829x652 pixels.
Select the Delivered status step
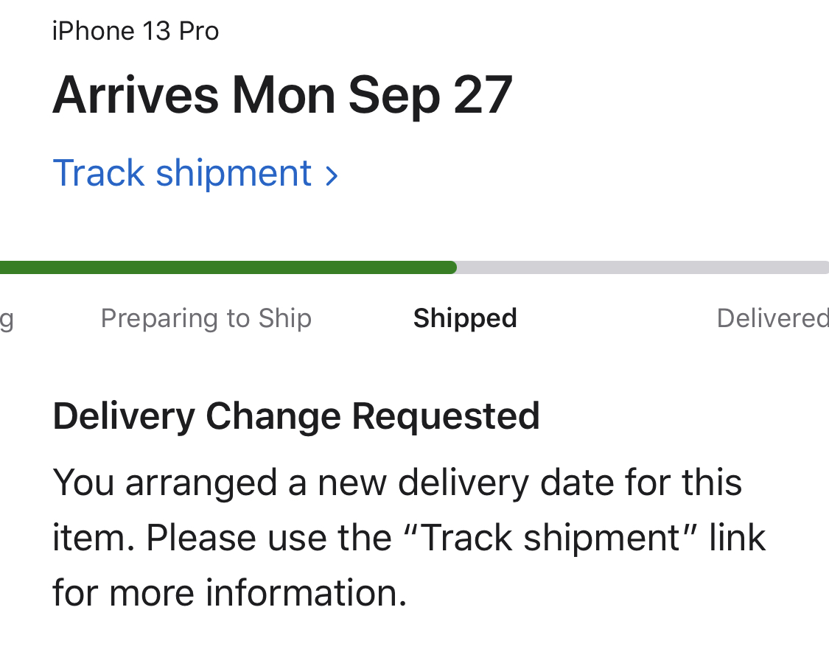pos(772,318)
